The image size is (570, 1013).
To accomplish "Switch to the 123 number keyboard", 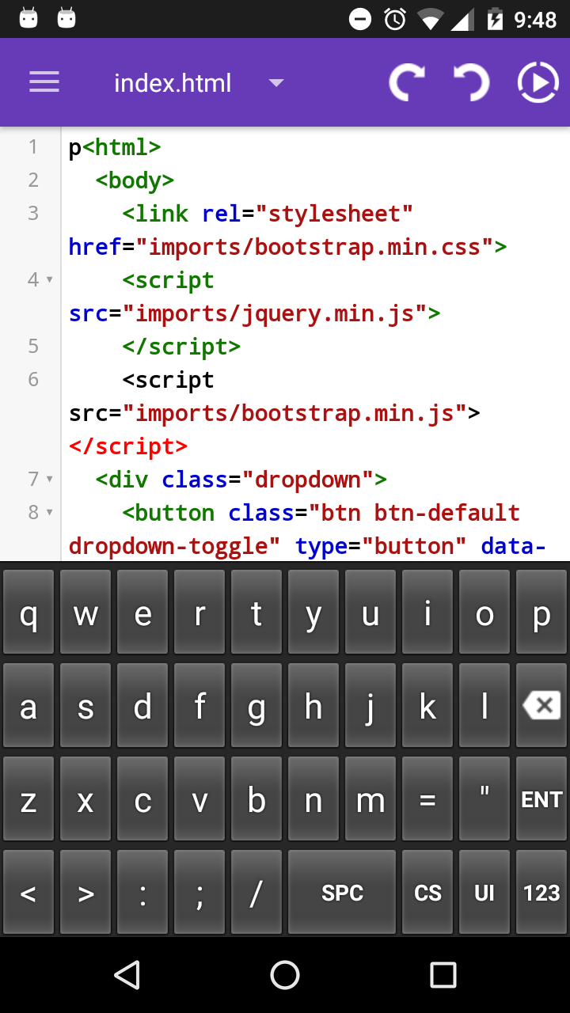I will pyautogui.click(x=541, y=892).
